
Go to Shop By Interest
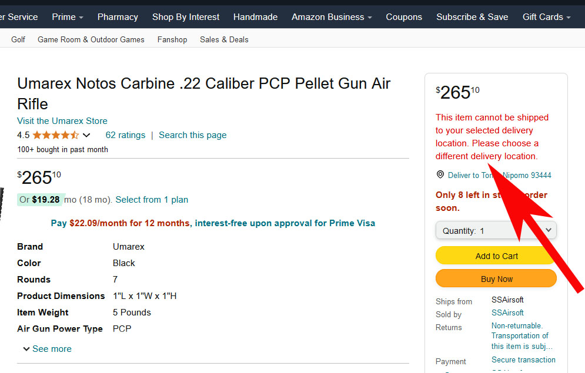click(185, 17)
